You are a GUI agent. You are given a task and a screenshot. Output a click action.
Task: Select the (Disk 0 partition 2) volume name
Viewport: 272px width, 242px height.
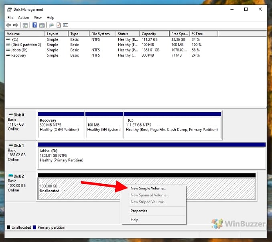click(26, 45)
